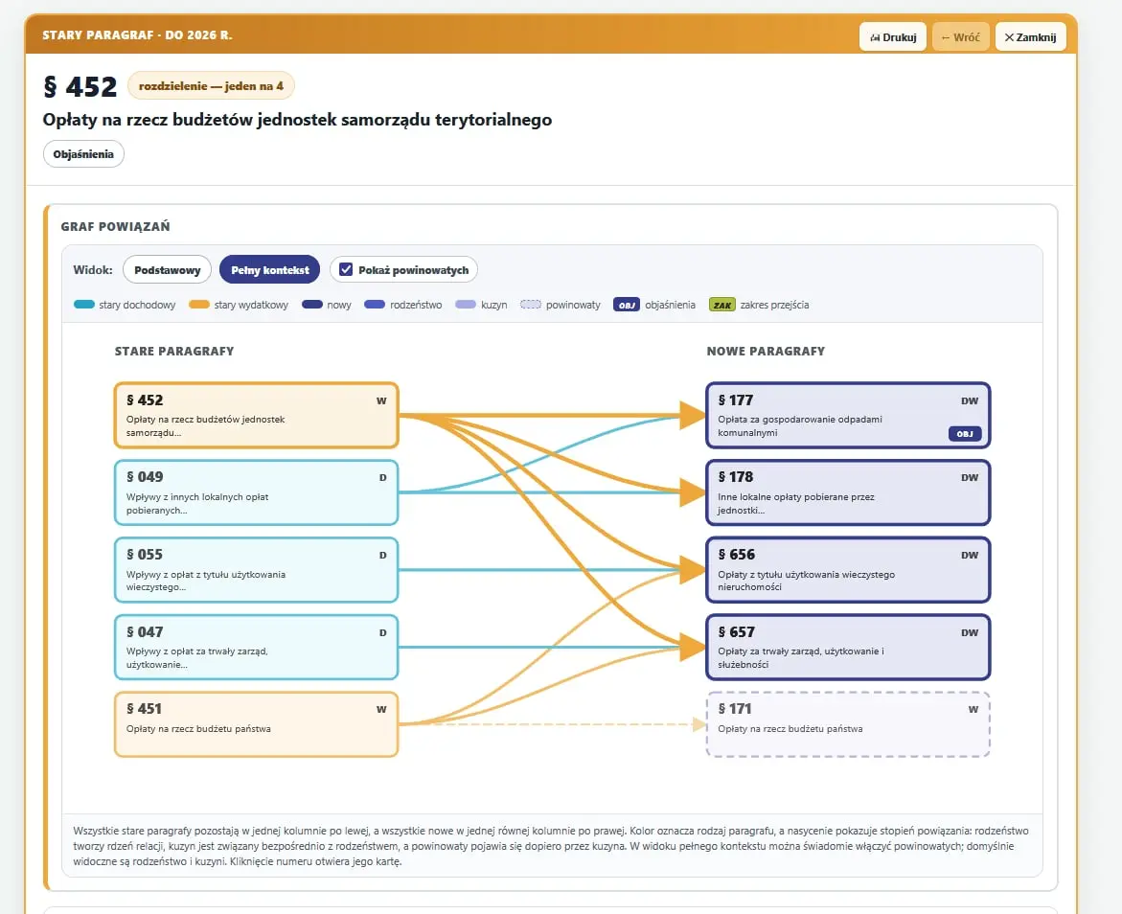Open the § 451 paragraph node
This screenshot has height=914, width=1122.
(x=256, y=724)
